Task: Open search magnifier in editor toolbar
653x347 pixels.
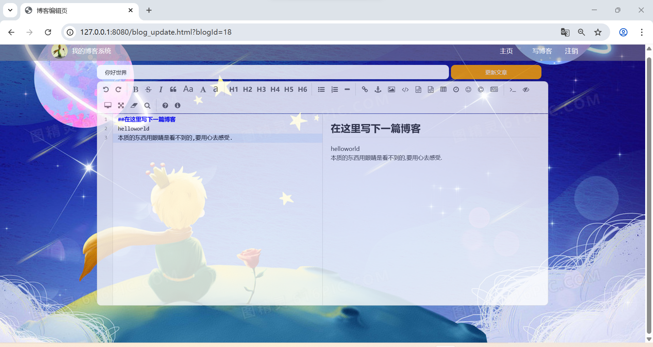Action: tap(147, 105)
